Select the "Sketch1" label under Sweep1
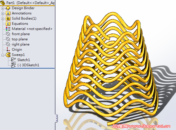176x130 pixels. click(x=24, y=60)
